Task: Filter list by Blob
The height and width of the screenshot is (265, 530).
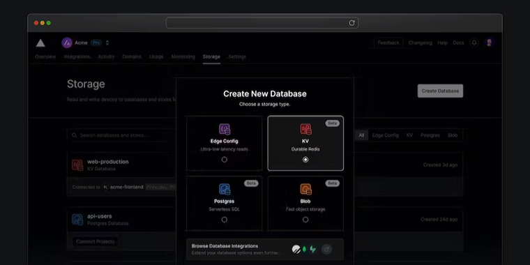Action: click(453, 135)
